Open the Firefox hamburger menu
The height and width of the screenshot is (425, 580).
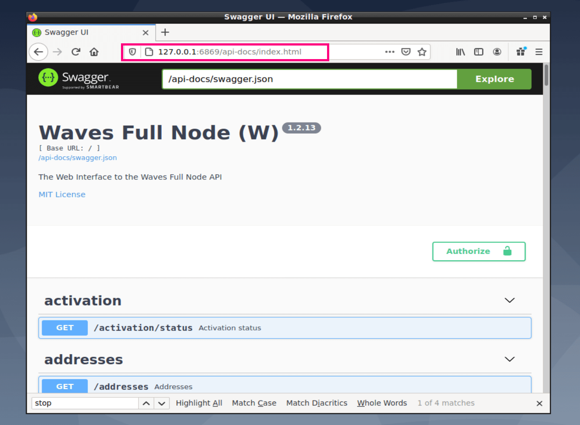539,52
